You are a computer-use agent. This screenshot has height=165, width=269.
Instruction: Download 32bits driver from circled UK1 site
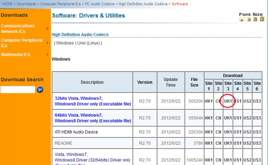pos(228,101)
